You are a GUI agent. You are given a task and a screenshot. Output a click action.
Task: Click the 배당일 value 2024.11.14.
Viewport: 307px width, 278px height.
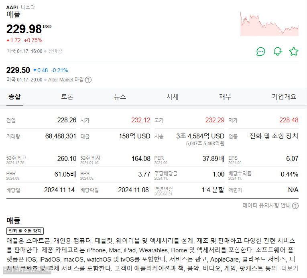[60, 190]
